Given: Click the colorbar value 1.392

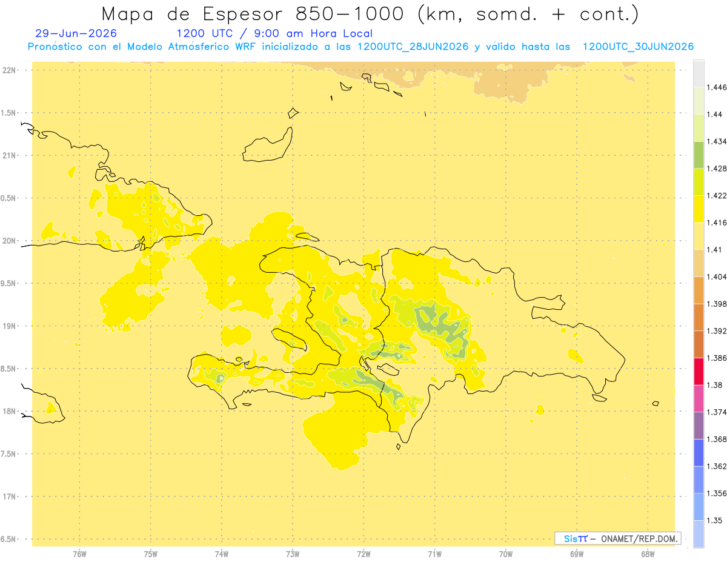Looking at the screenshot, I should click(718, 331).
